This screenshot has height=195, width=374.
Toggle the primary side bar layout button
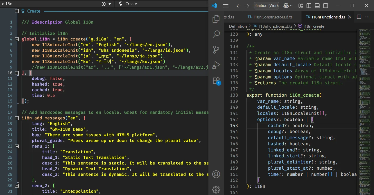pyautogui.click(x=309, y=6)
